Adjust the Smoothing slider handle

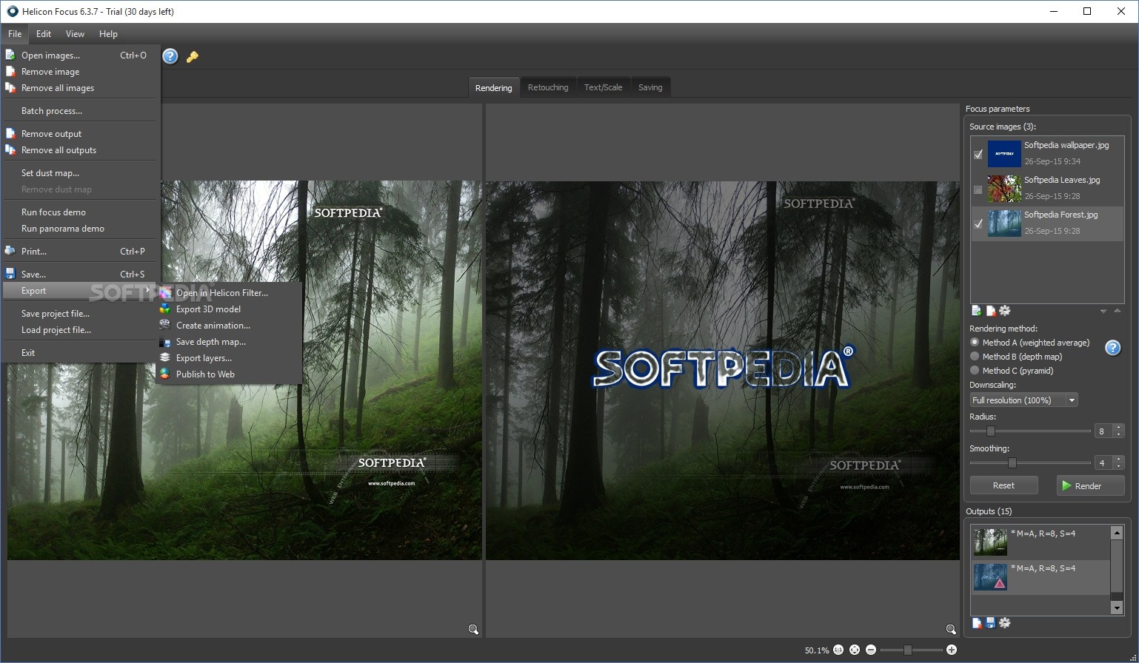1012,463
